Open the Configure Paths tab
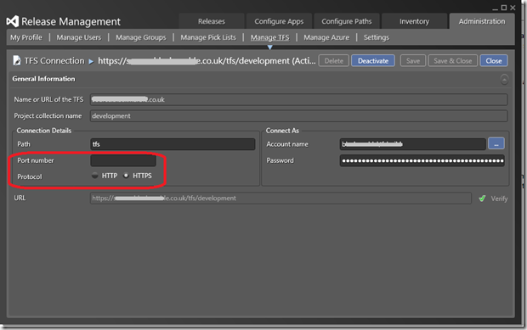527x330 pixels. (347, 21)
